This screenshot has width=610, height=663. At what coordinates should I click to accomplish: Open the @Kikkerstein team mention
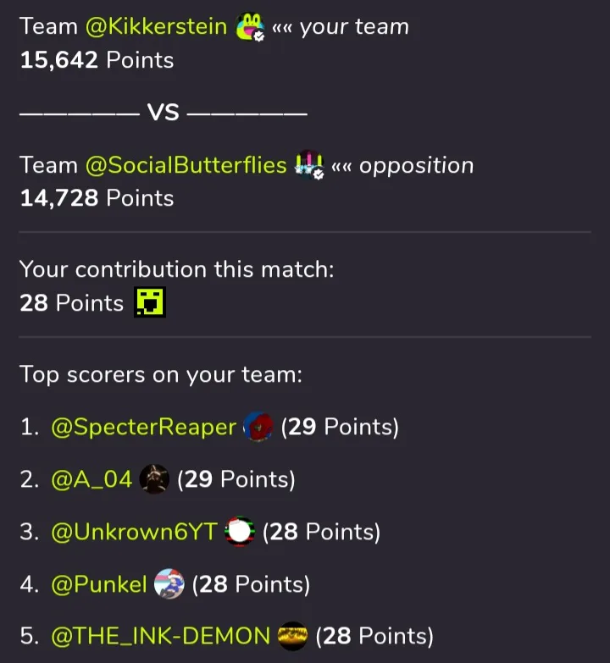pyautogui.click(x=156, y=27)
